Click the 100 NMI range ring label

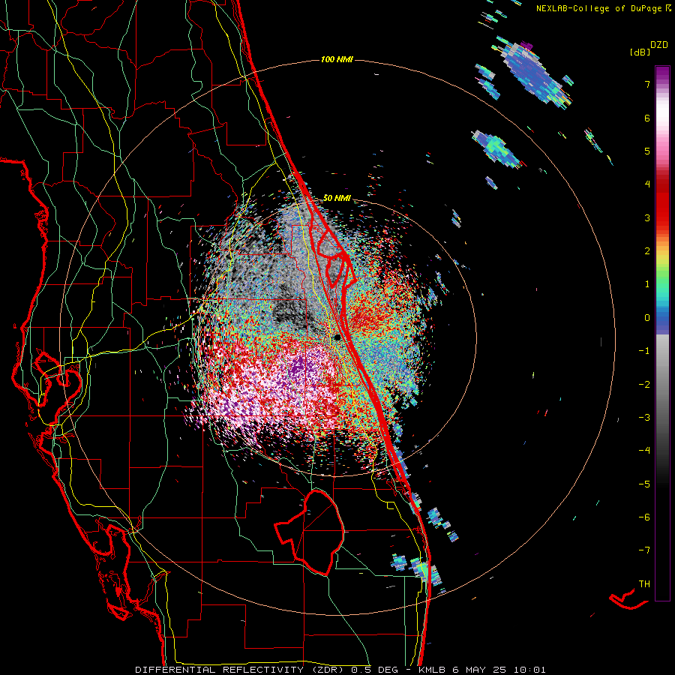(x=337, y=59)
